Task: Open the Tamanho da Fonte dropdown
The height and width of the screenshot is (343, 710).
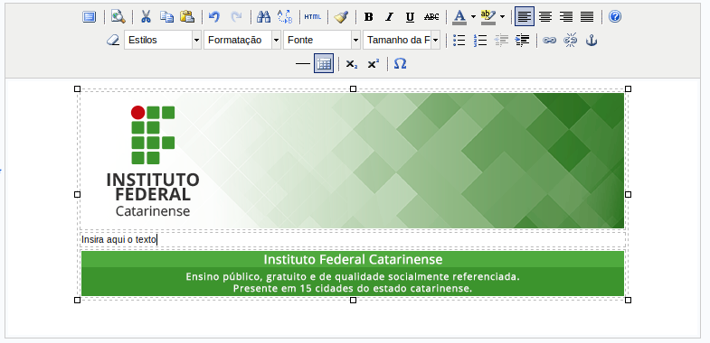Action: point(402,41)
